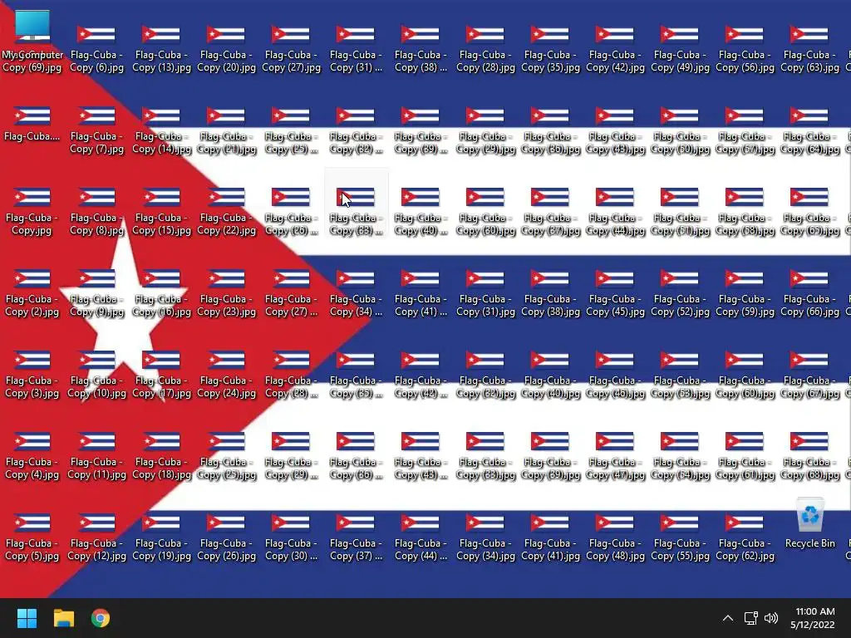The image size is (851, 638).
Task: Select Flag-Cuba - Copy (67).jpg
Action: 809,375
